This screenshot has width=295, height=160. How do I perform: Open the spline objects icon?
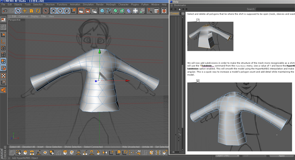(x=109, y=11)
